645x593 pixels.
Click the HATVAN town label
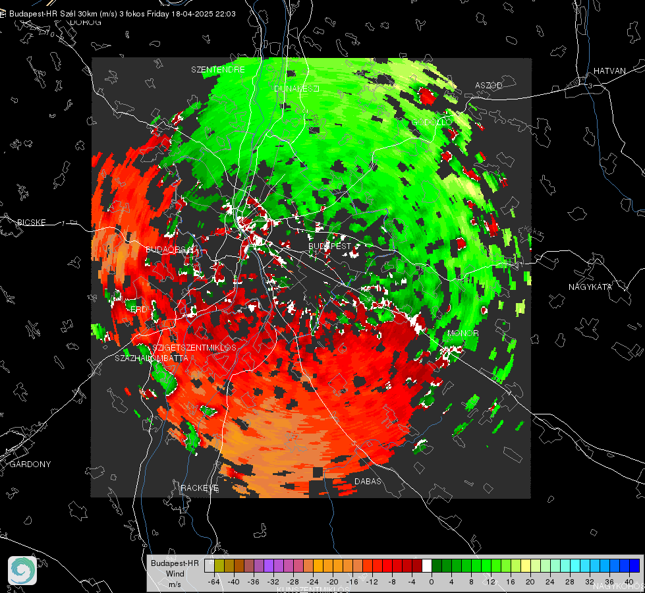click(x=609, y=71)
